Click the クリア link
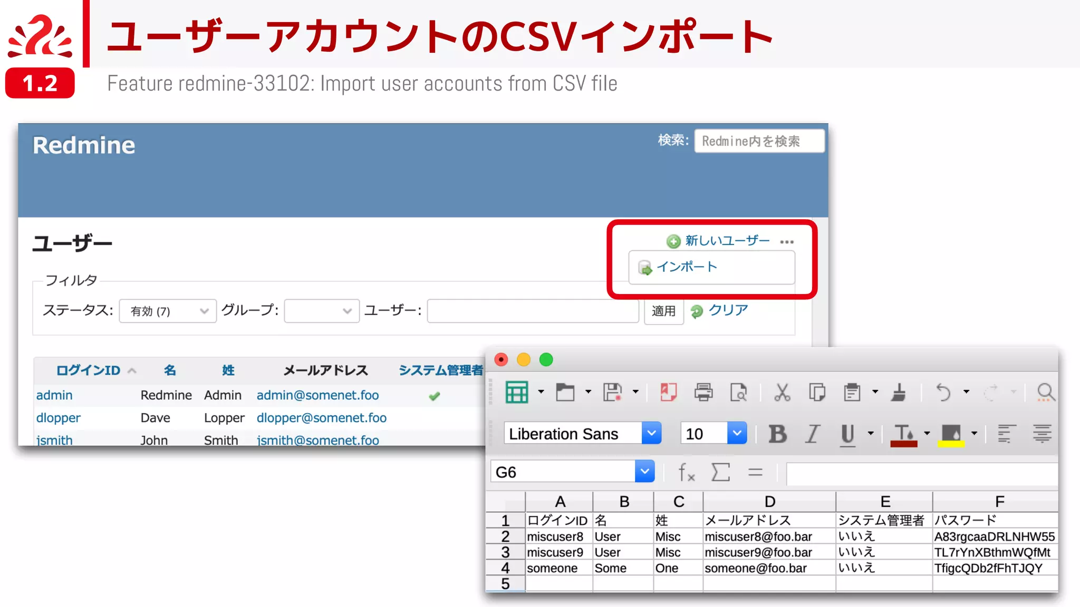Viewport: 1080px width, 607px height. 728,310
